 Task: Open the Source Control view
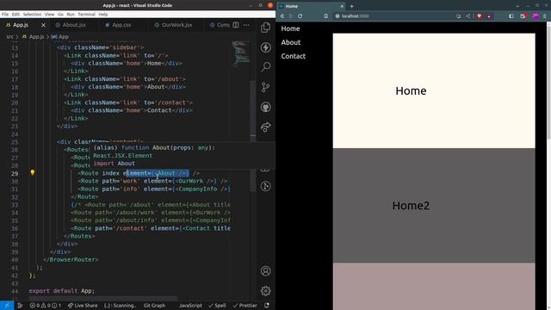click(266, 87)
